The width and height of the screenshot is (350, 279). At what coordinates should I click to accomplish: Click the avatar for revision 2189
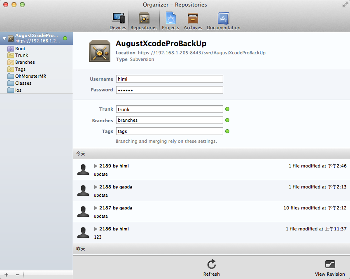pyautogui.click(x=83, y=170)
